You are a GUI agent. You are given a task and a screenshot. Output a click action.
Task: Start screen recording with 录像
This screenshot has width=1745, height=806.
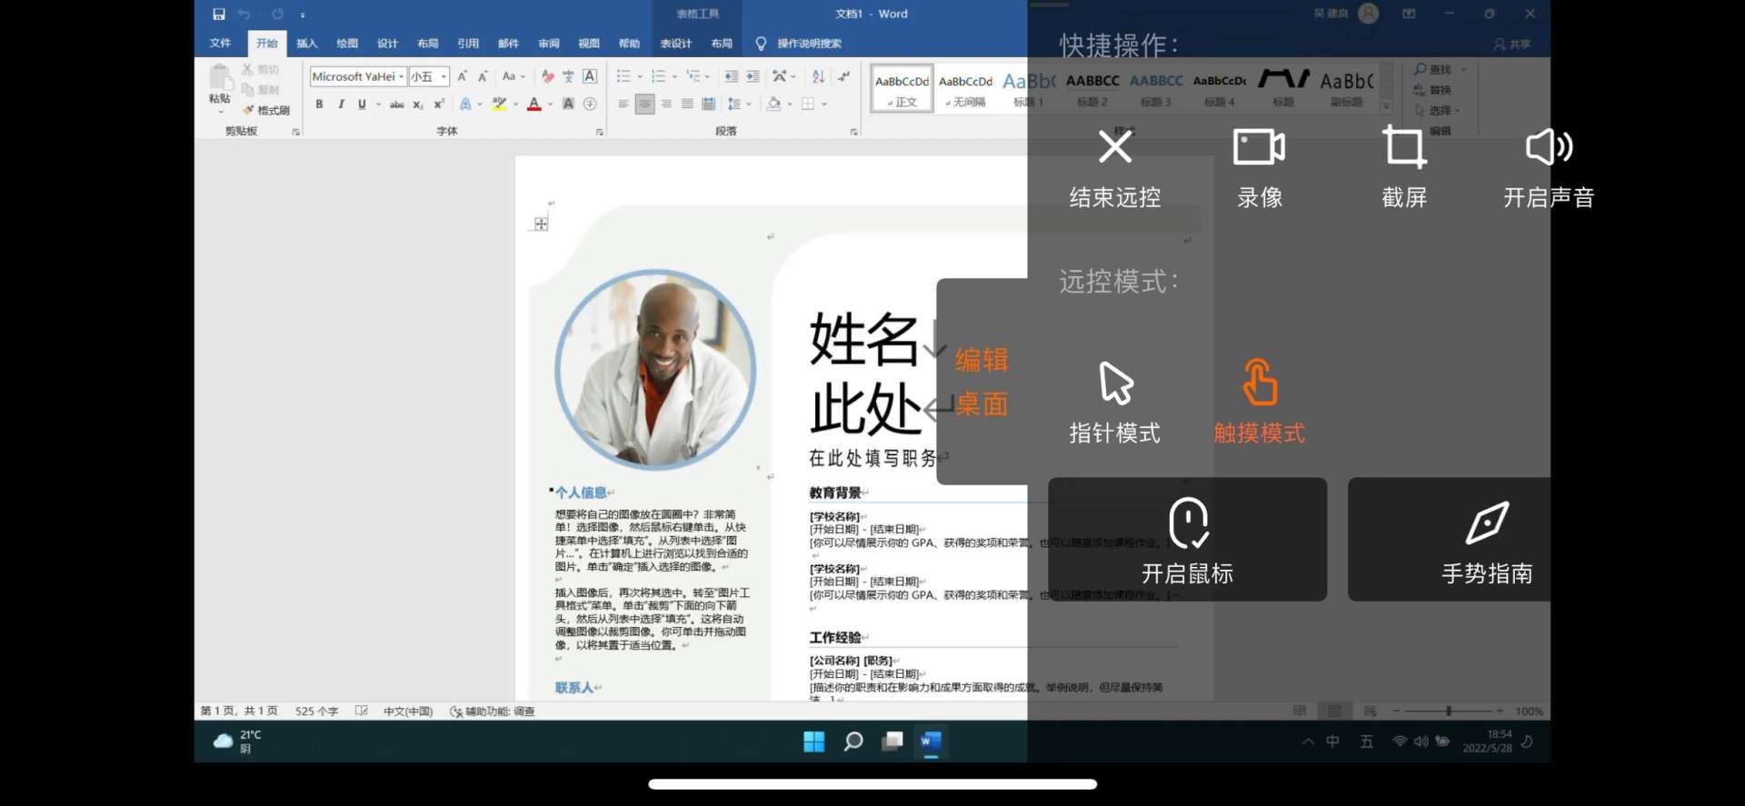1259,170
